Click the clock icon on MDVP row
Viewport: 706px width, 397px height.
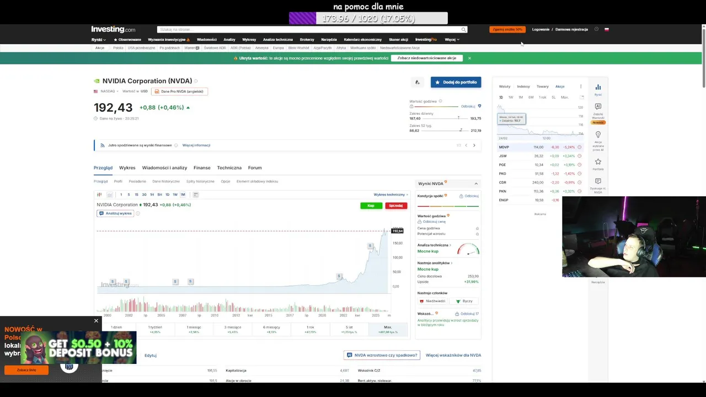coord(579,147)
